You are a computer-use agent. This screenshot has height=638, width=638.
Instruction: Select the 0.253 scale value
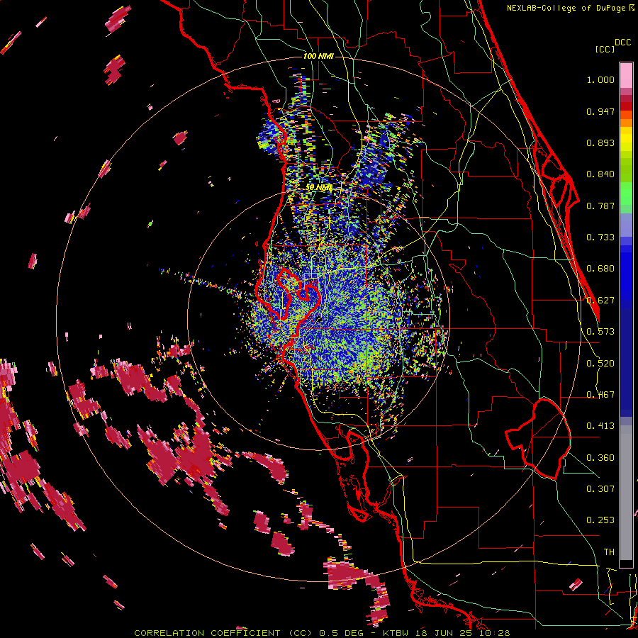click(600, 520)
